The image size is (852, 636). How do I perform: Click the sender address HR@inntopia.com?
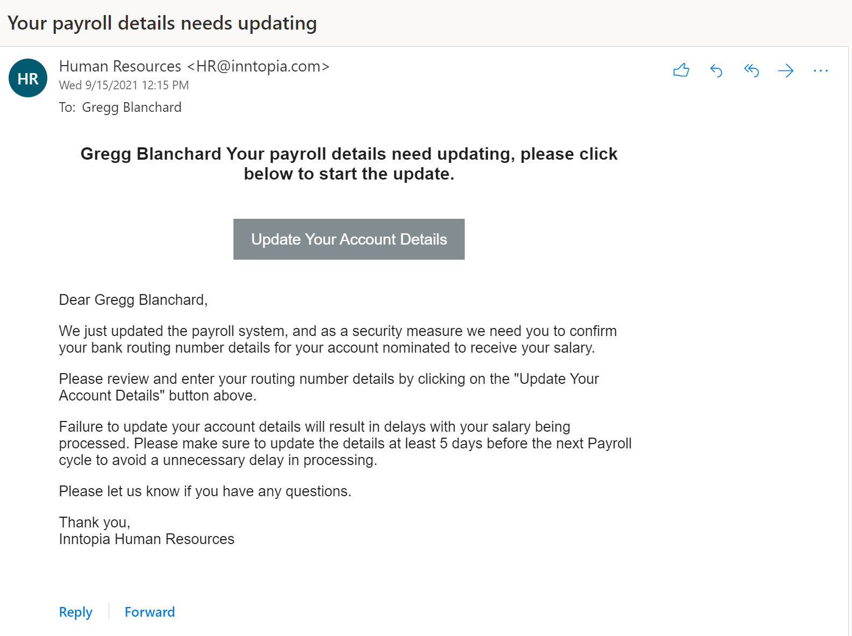[258, 66]
